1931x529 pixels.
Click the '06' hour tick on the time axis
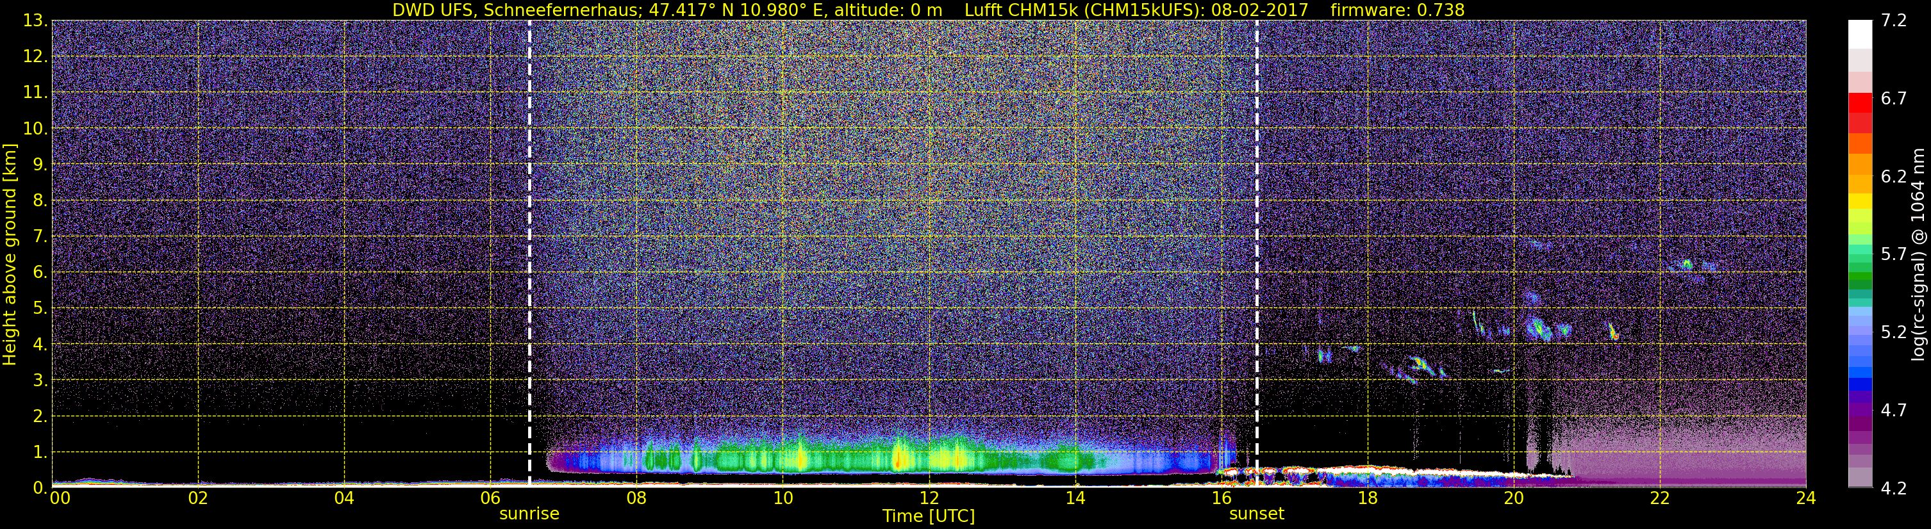[490, 498]
